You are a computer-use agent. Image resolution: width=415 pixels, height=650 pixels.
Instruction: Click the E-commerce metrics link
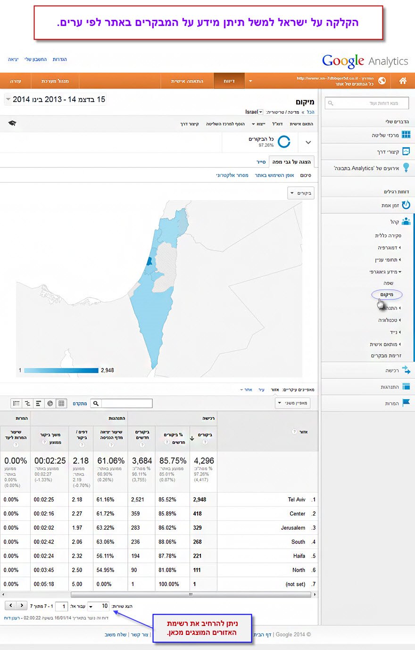[x=232, y=175]
